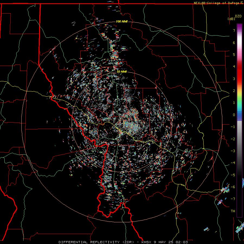The image size is (244, 244).
Task: Click the 5 dB scale value
Action: (x=234, y=54)
